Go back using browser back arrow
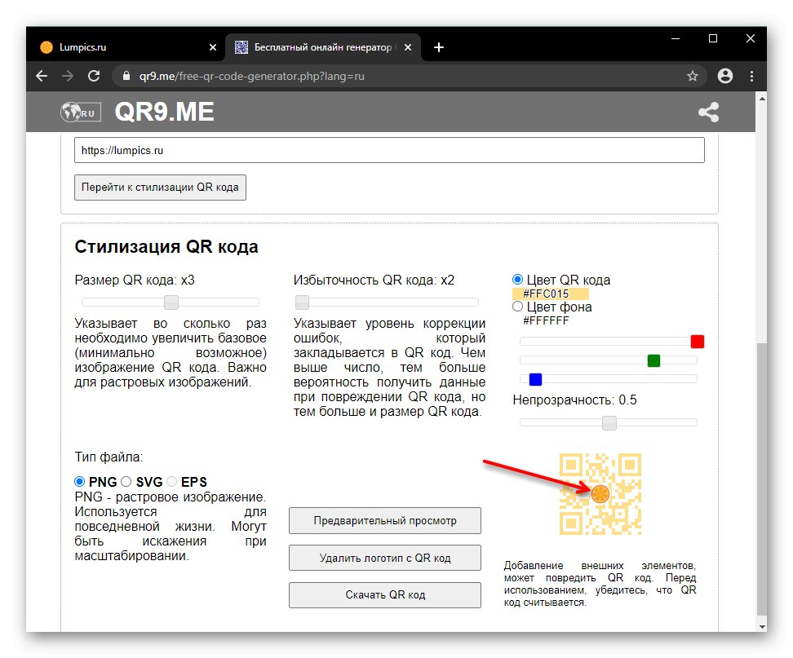The height and width of the screenshot is (658, 793). [42, 77]
